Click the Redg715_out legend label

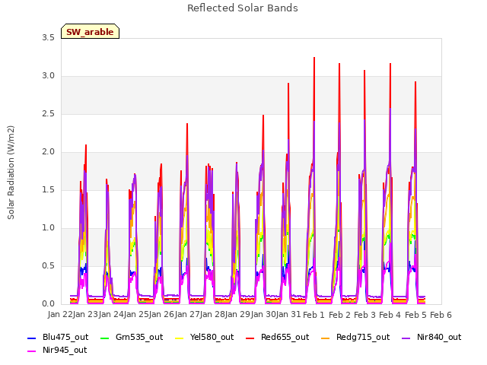coord(363,337)
